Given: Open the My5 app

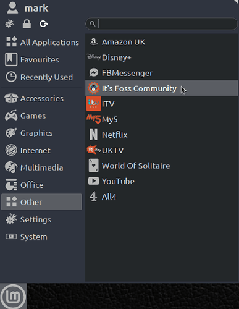Looking at the screenshot, I should tap(161, 119).
